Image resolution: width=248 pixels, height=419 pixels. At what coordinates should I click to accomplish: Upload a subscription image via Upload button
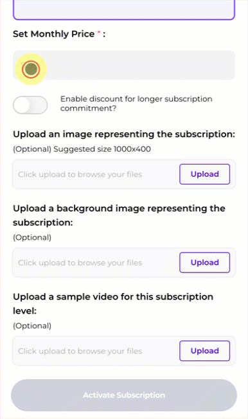pyautogui.click(x=205, y=174)
